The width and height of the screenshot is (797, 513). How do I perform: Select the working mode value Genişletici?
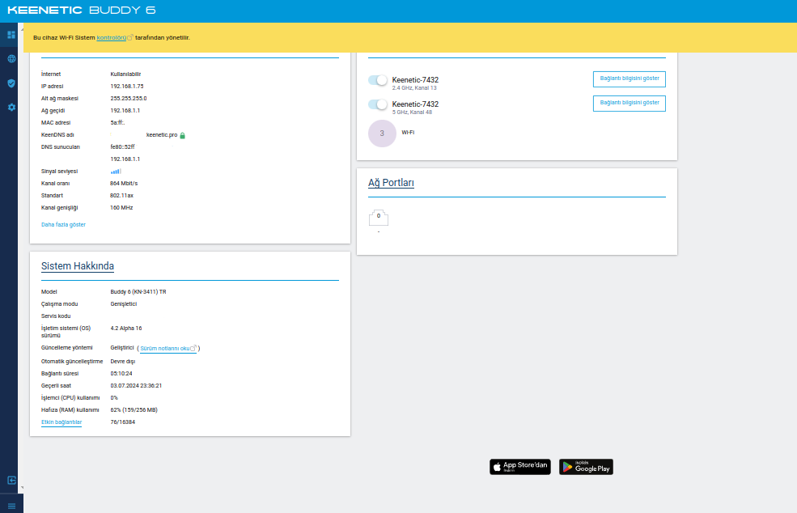pyautogui.click(x=124, y=304)
